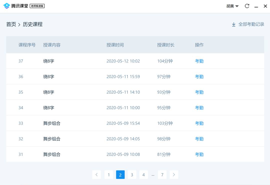Go to next page with right arrow

point(174,175)
